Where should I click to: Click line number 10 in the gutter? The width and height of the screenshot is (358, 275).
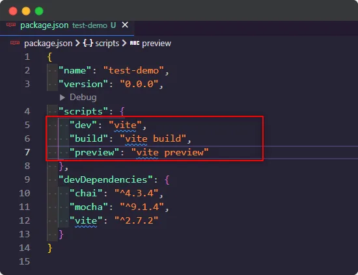point(25,193)
